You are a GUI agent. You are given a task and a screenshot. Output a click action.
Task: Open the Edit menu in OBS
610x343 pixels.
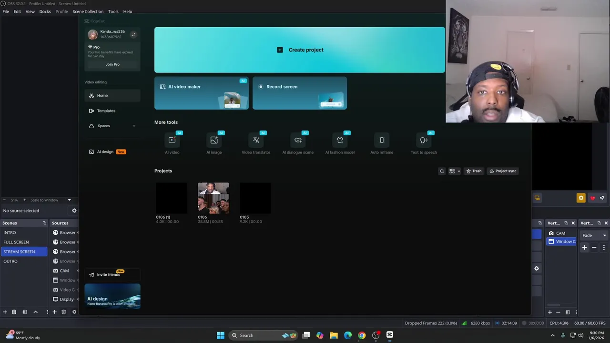pos(17,11)
